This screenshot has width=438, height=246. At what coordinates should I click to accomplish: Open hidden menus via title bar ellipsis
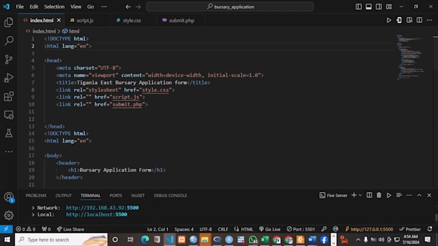coord(104,6)
